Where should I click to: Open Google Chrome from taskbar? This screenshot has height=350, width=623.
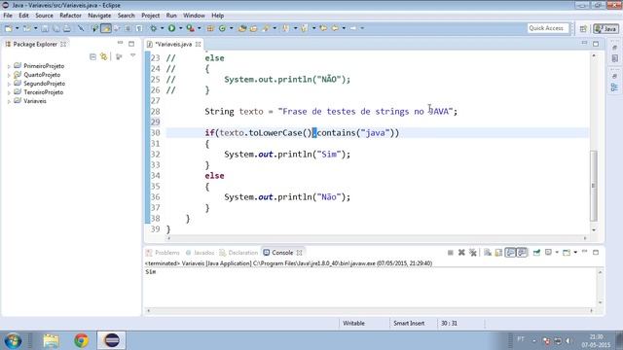(x=81, y=340)
